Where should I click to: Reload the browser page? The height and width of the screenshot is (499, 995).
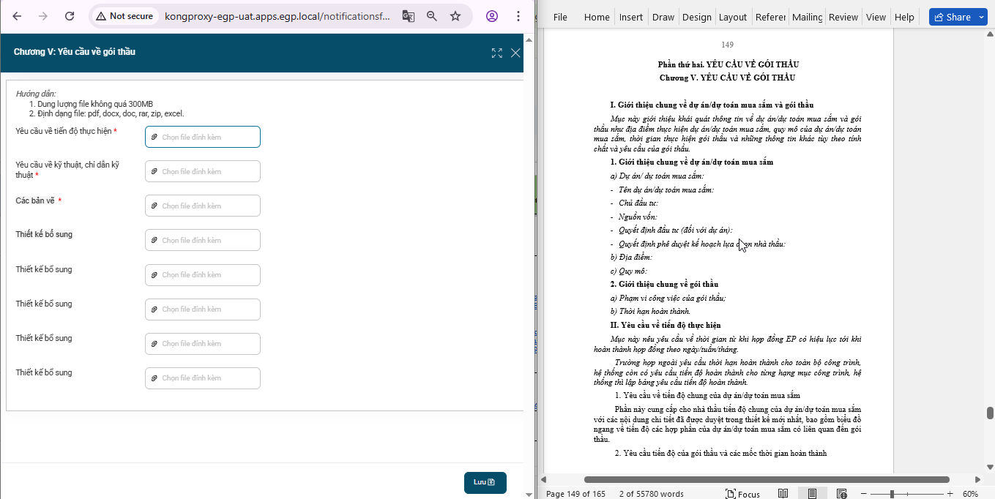[70, 16]
